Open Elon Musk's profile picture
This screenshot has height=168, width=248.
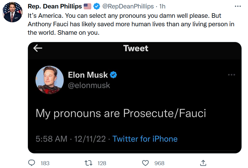pyautogui.click(x=50, y=80)
